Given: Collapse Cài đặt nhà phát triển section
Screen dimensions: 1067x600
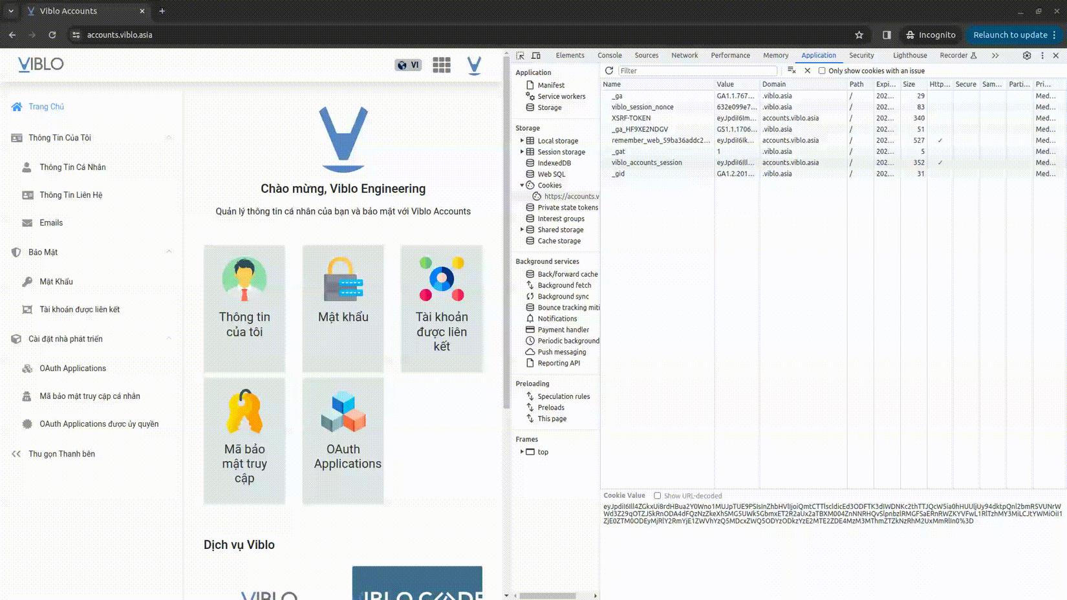Looking at the screenshot, I should (169, 339).
